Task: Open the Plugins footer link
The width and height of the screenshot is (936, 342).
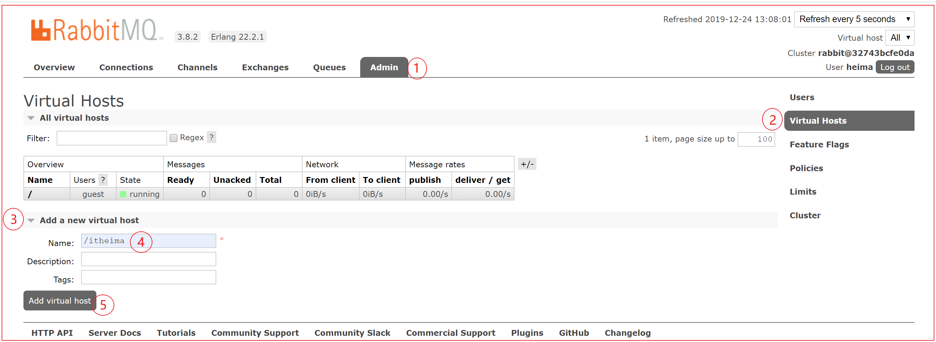Action: coord(527,333)
